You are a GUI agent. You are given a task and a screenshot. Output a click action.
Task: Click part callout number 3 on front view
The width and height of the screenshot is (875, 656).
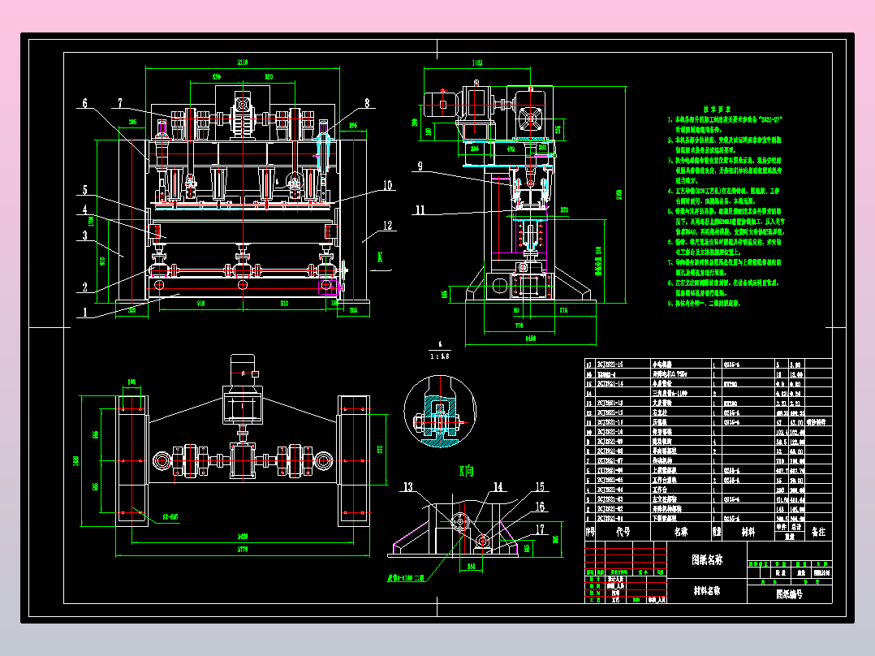coord(84,235)
